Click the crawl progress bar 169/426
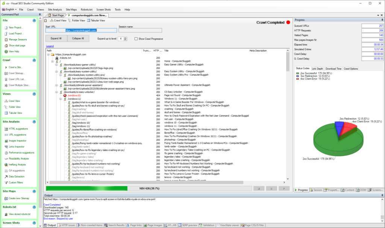 (x=149, y=188)
